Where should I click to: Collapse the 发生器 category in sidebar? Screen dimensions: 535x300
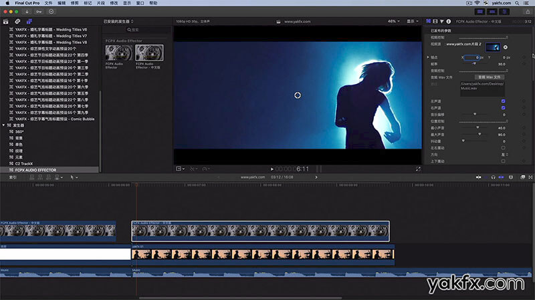click(4, 125)
